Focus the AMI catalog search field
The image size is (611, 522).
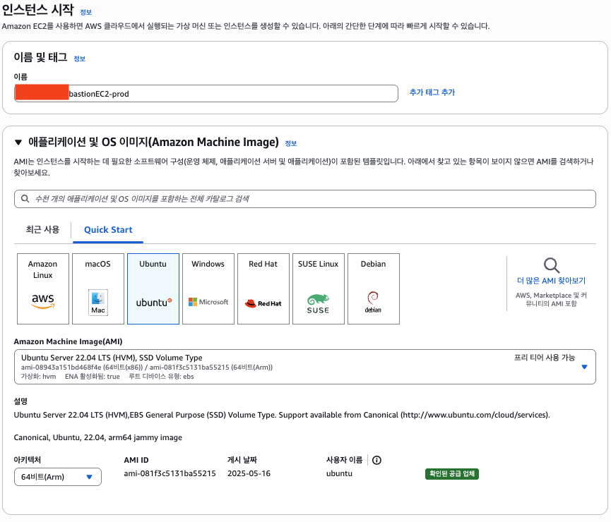tap(304, 199)
